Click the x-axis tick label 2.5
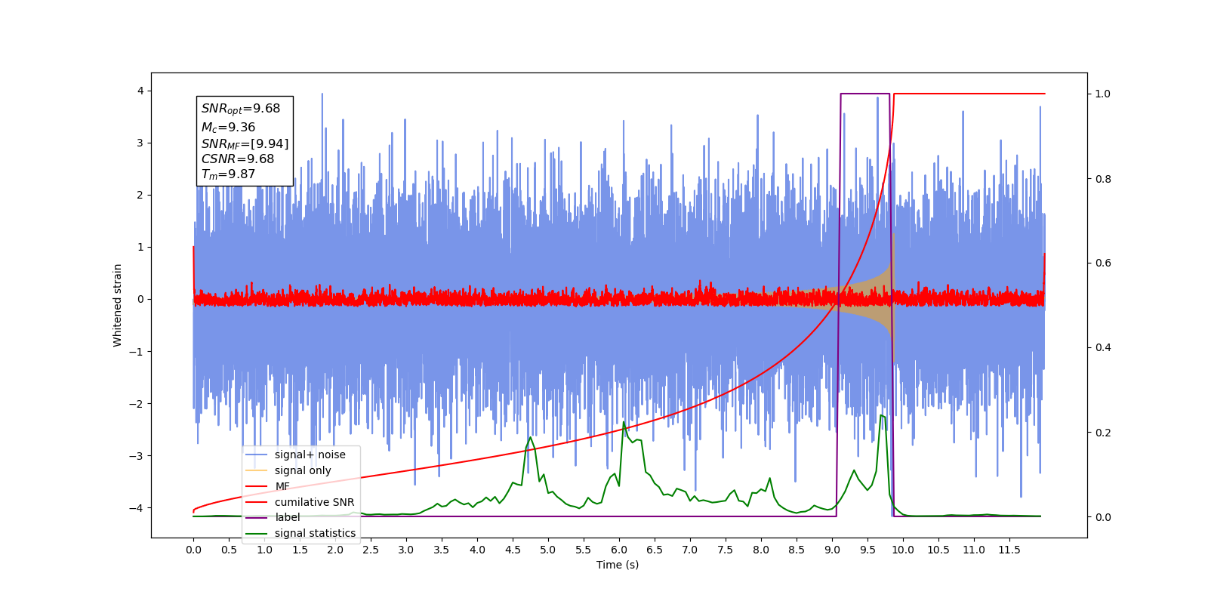Image resolution: width=1208 pixels, height=604 pixels. coord(371,550)
